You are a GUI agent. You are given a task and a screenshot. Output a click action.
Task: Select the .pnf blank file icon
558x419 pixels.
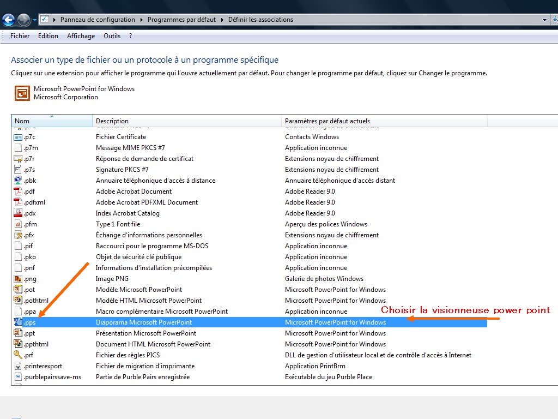pyautogui.click(x=18, y=268)
